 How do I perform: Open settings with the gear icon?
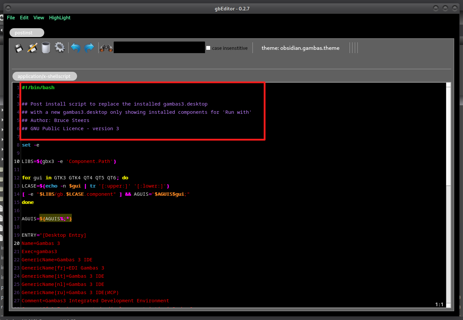(x=60, y=48)
